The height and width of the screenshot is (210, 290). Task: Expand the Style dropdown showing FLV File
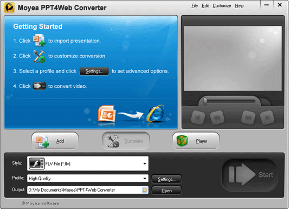pos(88,163)
